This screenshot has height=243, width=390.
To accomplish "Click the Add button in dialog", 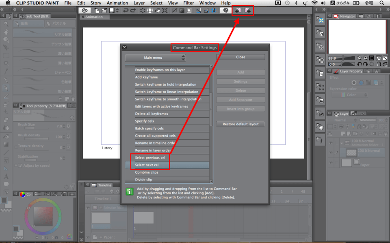I will [x=240, y=72].
